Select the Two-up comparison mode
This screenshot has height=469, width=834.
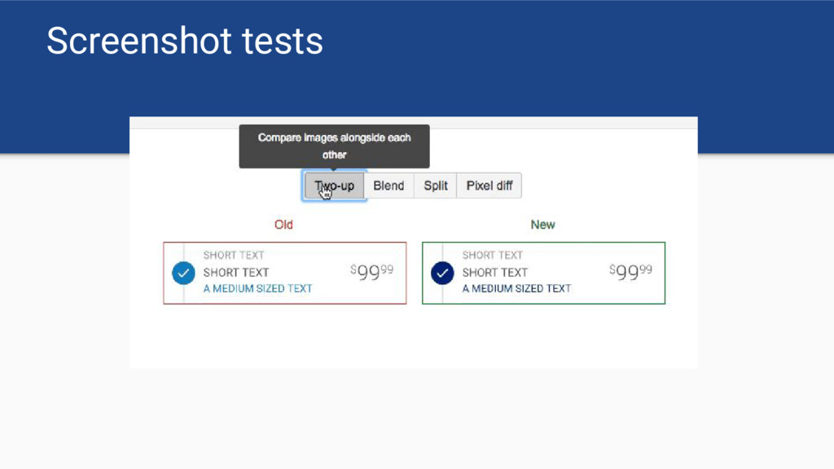pyautogui.click(x=334, y=186)
